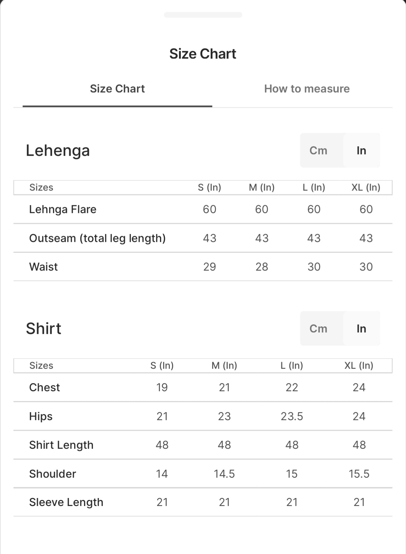The width and height of the screenshot is (406, 554).
Task: Toggle Lehenga units to Cm
Action: click(x=318, y=151)
